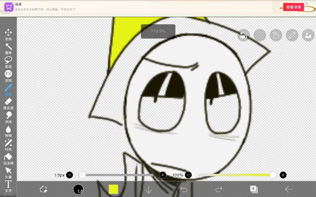Select the Text (文字) tool
316x197 pixels.
(8, 187)
